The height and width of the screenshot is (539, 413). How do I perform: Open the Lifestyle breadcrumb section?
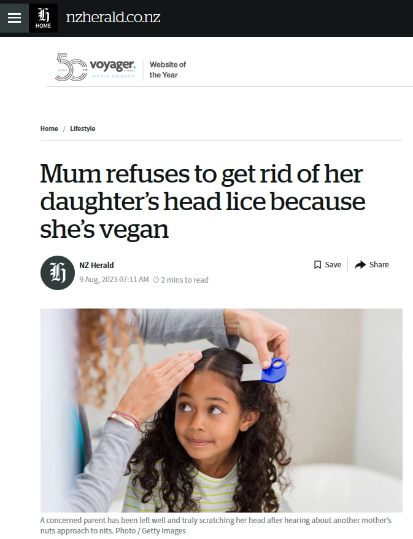83,128
